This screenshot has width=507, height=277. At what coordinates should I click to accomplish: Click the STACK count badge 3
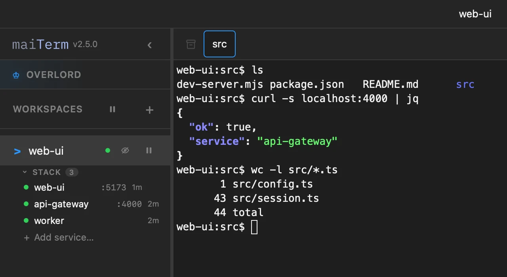[x=72, y=172]
